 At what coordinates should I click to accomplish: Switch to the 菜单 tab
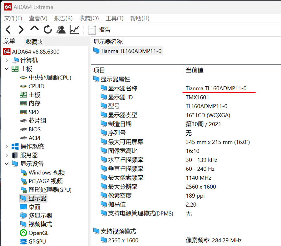click(9, 41)
